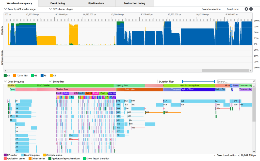Click the Application barrier legend icon
The image size is (260, 161).
pos(5,158)
